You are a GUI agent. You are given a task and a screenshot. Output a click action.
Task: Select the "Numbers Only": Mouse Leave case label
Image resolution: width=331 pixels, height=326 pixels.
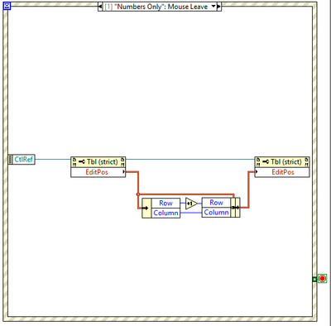click(x=156, y=7)
